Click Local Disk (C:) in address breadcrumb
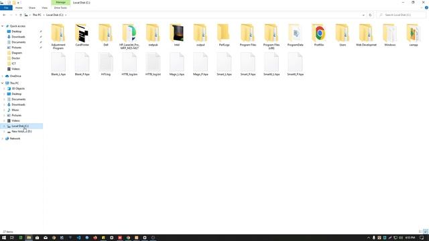 pyautogui.click(x=55, y=15)
